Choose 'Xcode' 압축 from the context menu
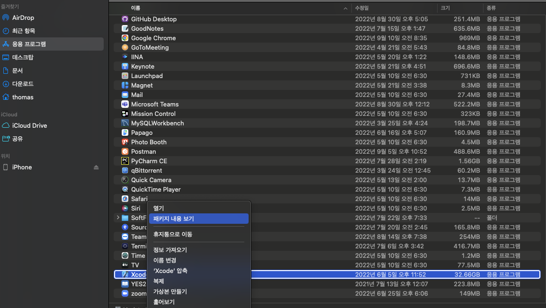The image size is (546, 308). (x=198, y=271)
